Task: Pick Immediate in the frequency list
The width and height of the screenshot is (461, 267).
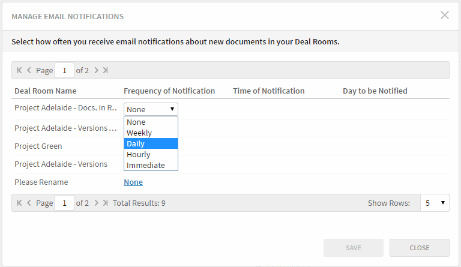Action: tap(151, 165)
